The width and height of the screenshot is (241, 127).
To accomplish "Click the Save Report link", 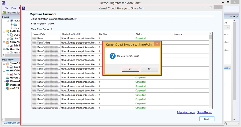I will click(x=205, y=113).
